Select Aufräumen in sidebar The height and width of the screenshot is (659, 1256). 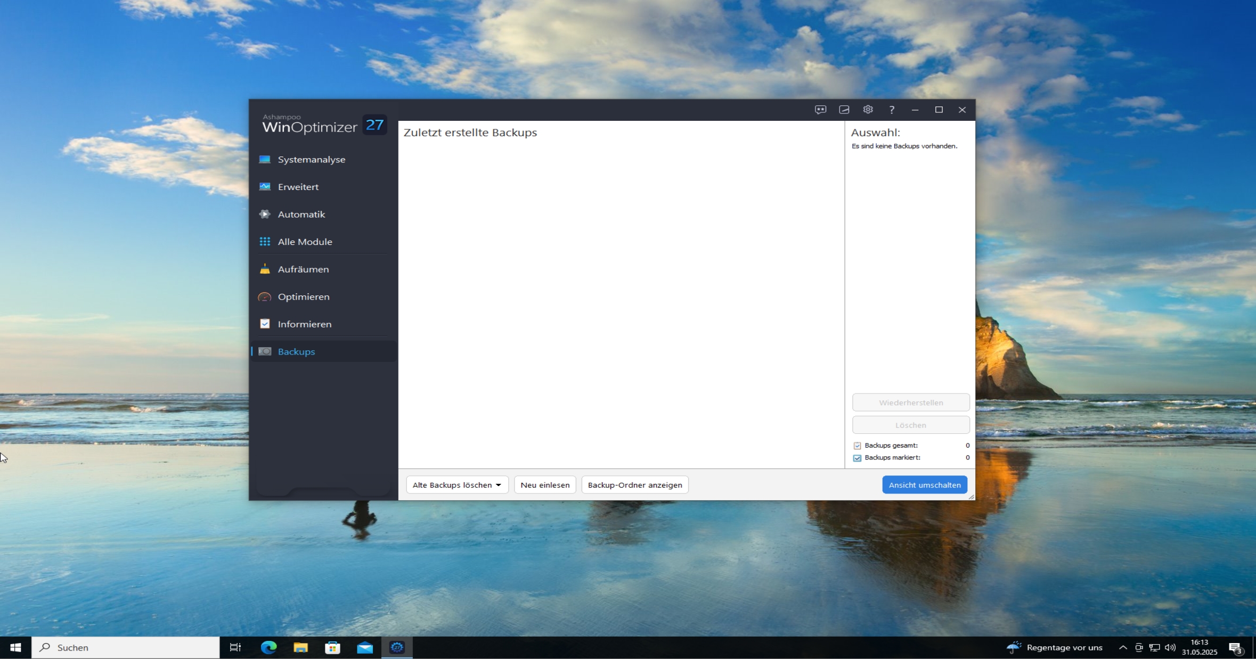[324, 269]
